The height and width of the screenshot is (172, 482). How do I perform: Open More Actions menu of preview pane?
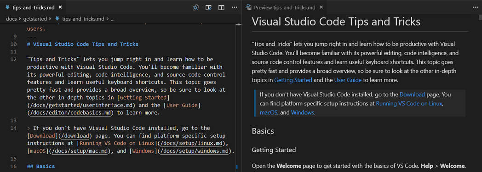point(476,7)
